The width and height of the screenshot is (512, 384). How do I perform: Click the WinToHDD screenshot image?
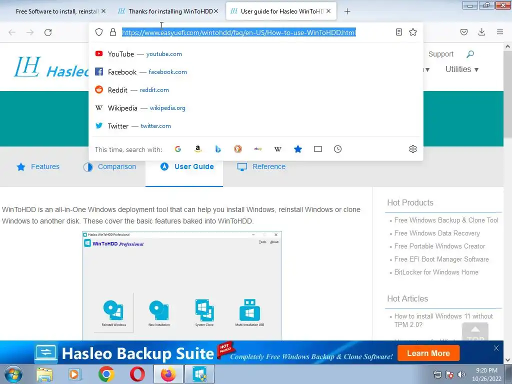182,285
